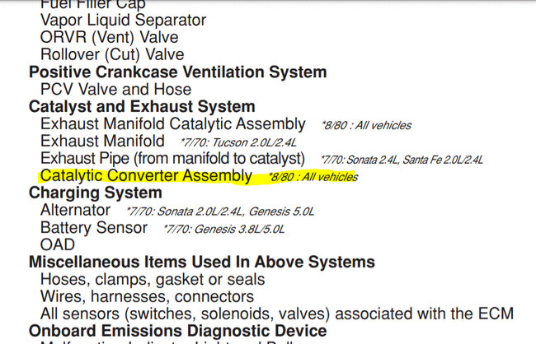
Task: Select the PCV Valve and Hose line
Action: click(115, 89)
